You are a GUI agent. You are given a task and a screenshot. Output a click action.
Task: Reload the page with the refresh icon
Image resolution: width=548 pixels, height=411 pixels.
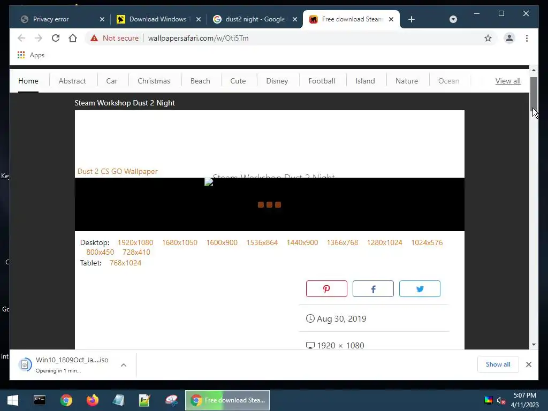click(56, 38)
